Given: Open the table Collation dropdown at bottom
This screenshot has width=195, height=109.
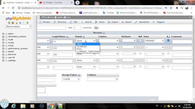Looking at the screenshot, I should click(103, 79).
